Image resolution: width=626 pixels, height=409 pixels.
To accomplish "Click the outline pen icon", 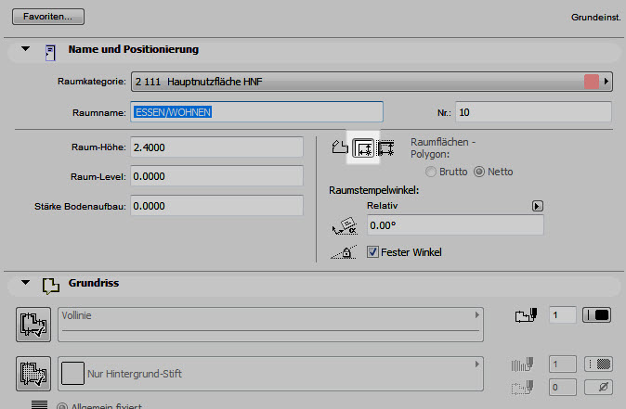I will (x=526, y=315).
